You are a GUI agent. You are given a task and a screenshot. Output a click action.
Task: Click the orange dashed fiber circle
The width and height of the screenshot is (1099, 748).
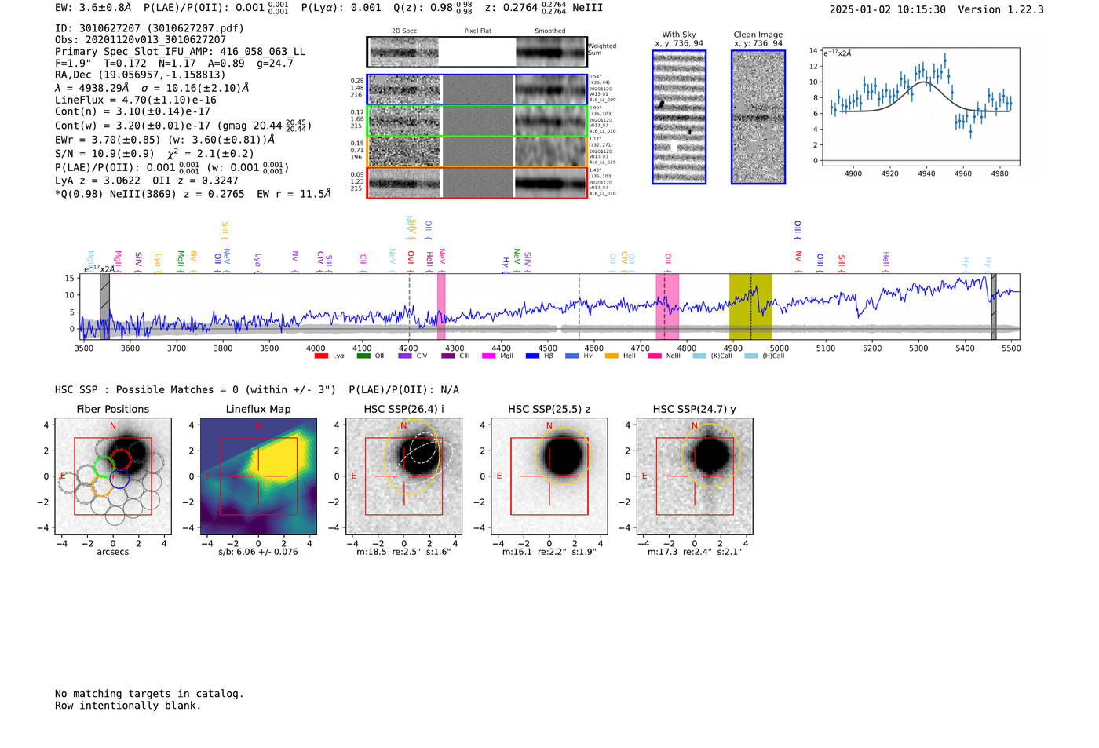click(x=101, y=486)
